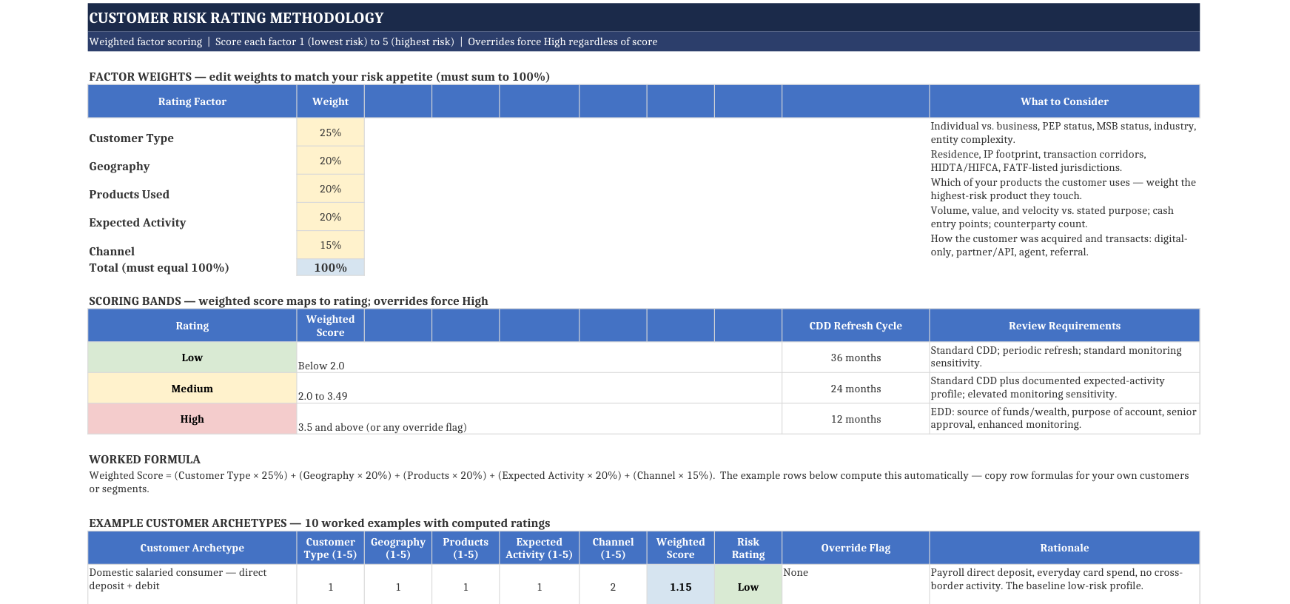Click the 'Rating Factor' column header
The height and width of the screenshot is (604, 1290).
click(192, 101)
